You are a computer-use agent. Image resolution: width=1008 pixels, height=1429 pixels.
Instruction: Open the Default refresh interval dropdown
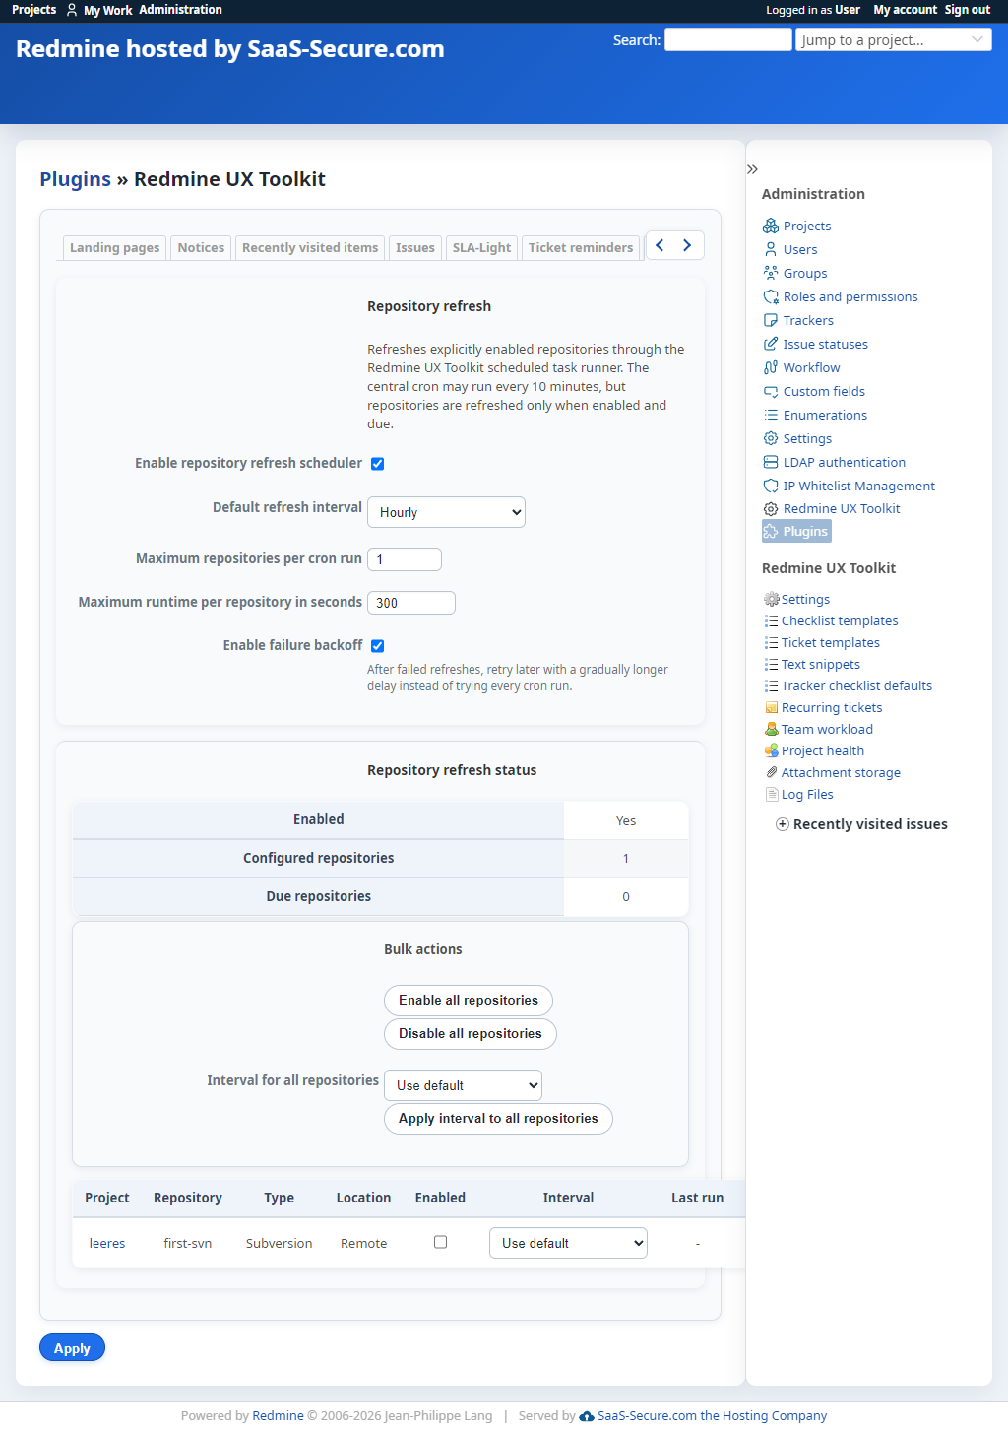[446, 512]
